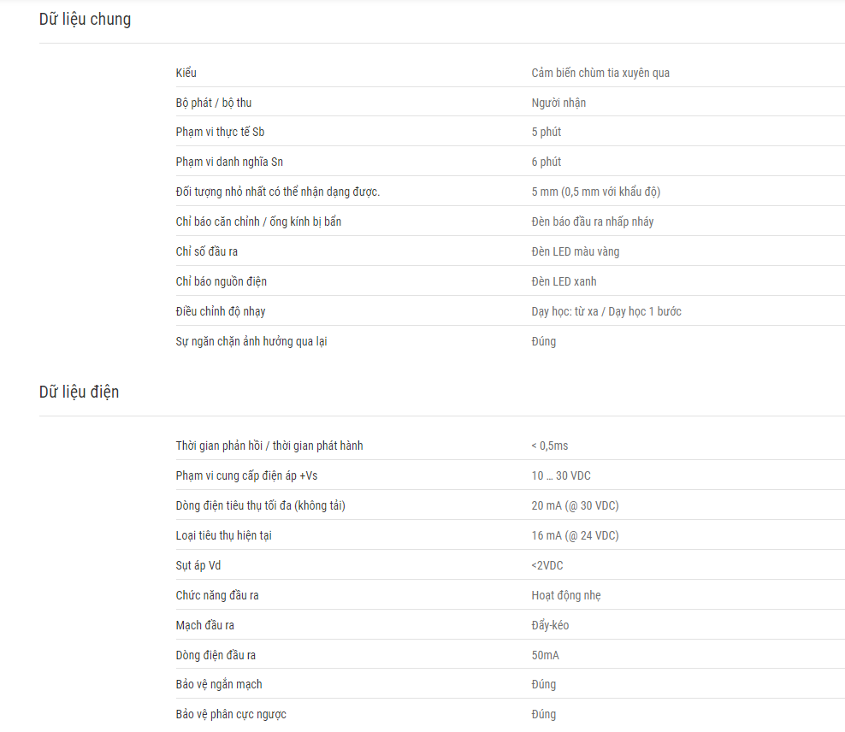
Task: Click the 'Đèn LED xanh' value
Action: click(564, 281)
